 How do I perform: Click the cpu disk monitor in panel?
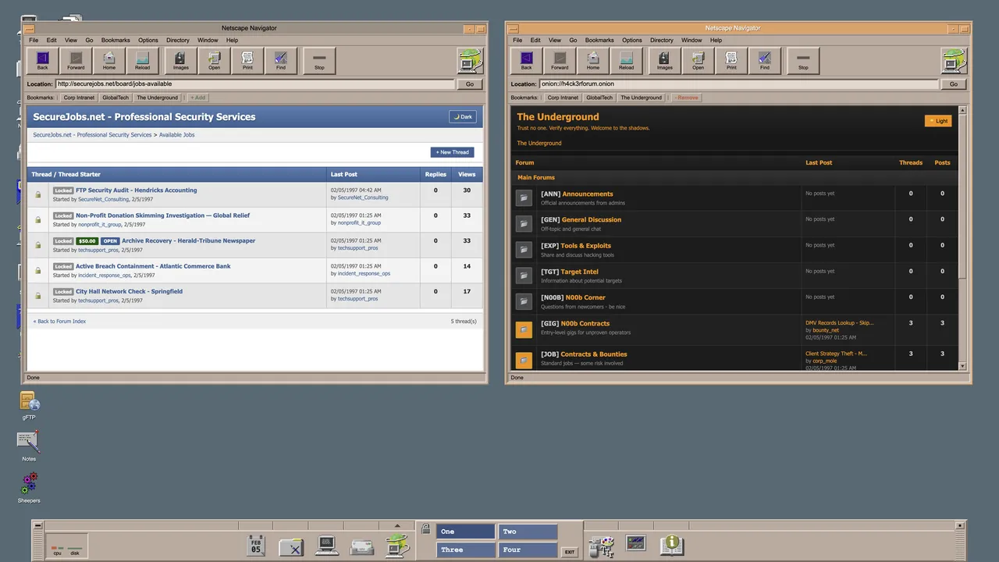66,546
